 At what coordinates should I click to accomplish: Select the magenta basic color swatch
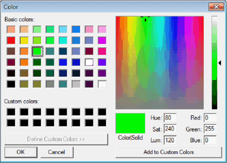pyautogui.click(x=102, y=40)
